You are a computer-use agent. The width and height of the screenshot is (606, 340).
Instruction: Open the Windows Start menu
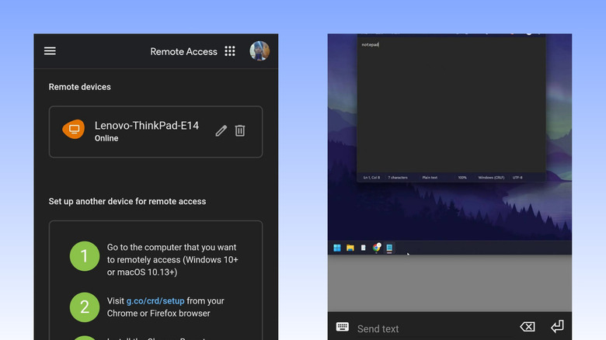pyautogui.click(x=337, y=248)
